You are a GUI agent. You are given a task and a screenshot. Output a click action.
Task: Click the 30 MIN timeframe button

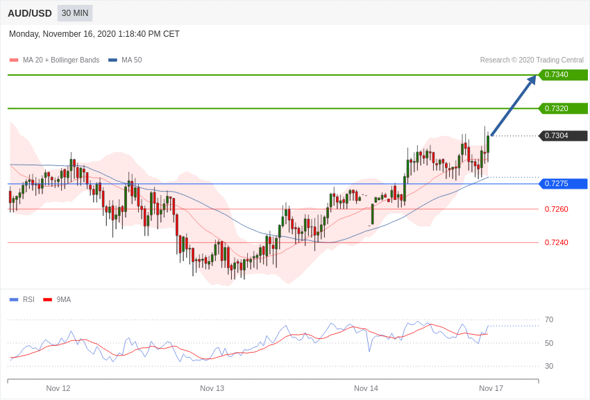click(75, 13)
